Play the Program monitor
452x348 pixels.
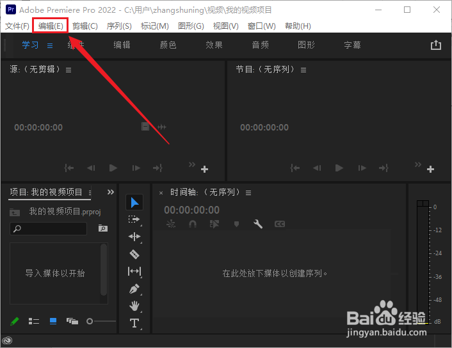[339, 168]
